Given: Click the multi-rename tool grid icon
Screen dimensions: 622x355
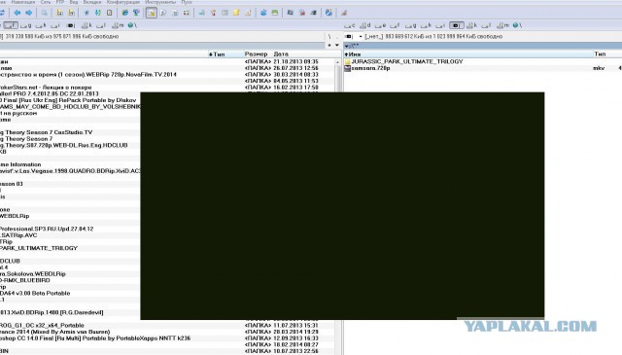Looking at the screenshot, I should click(x=186, y=13).
